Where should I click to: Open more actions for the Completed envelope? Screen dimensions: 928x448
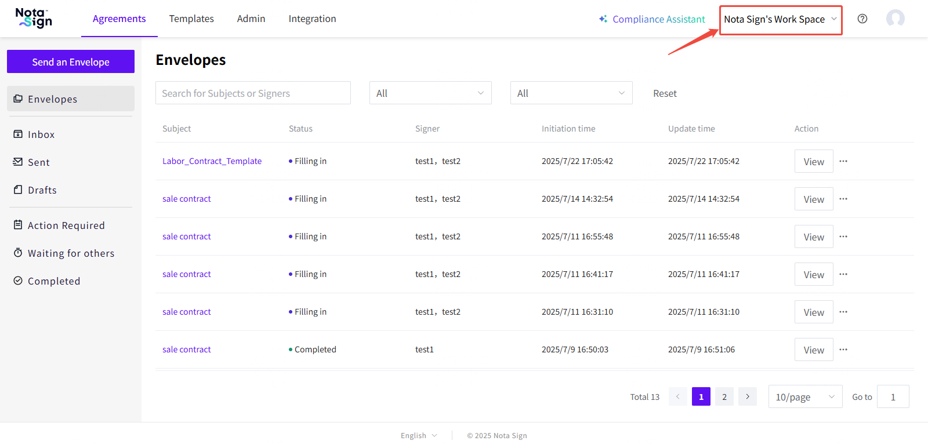pyautogui.click(x=843, y=349)
